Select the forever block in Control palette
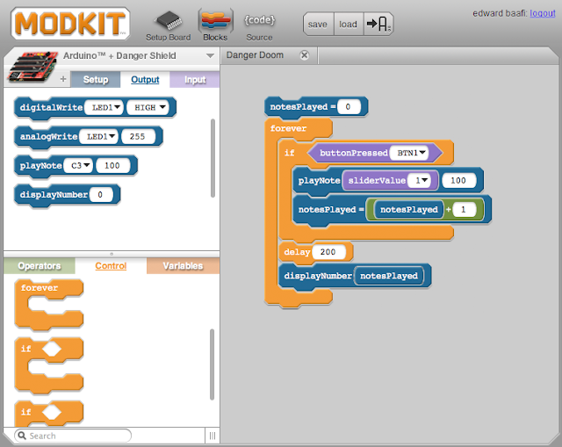This screenshot has height=447, width=562. [49, 305]
